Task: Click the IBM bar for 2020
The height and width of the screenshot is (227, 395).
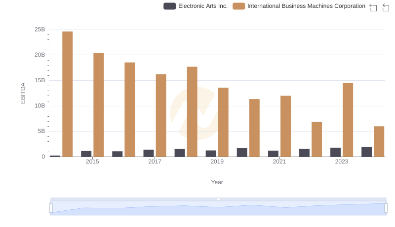Action: tap(254, 128)
